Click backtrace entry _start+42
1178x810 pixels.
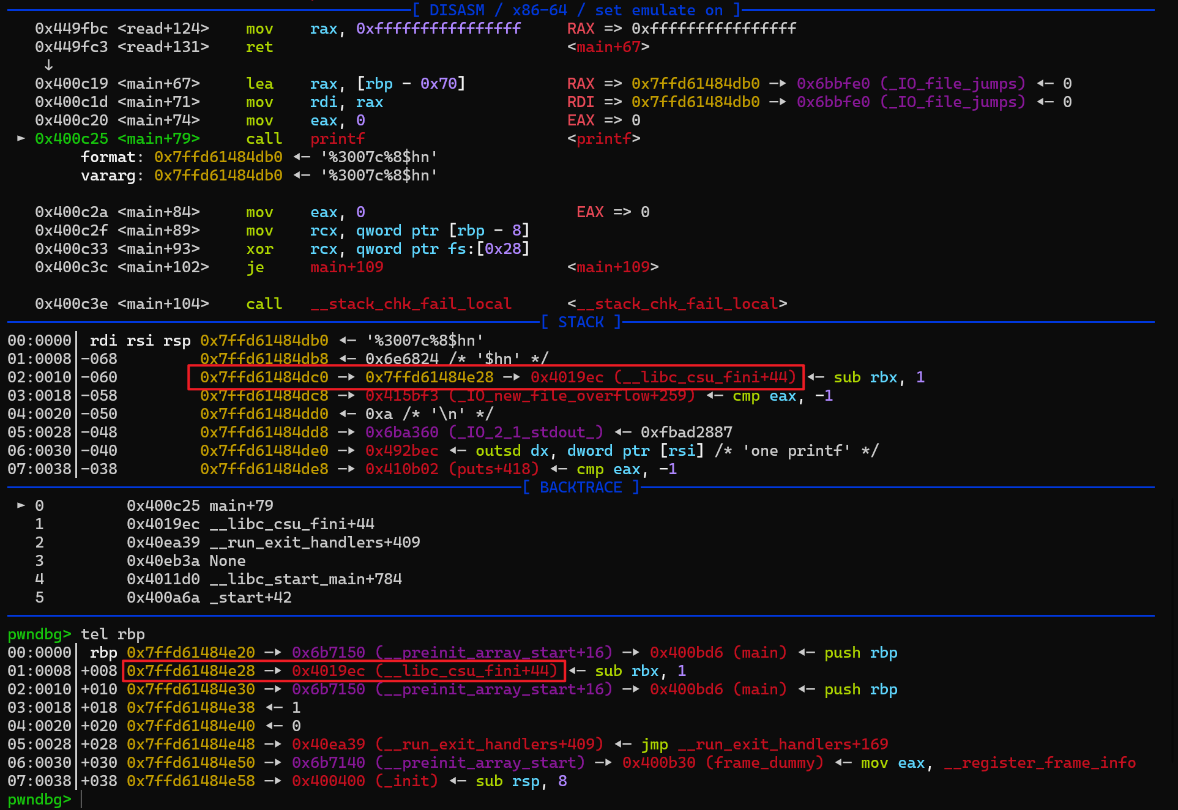(250, 598)
